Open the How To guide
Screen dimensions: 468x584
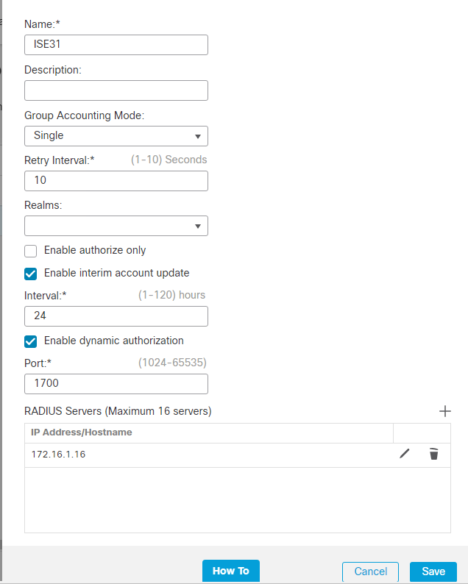231,571
